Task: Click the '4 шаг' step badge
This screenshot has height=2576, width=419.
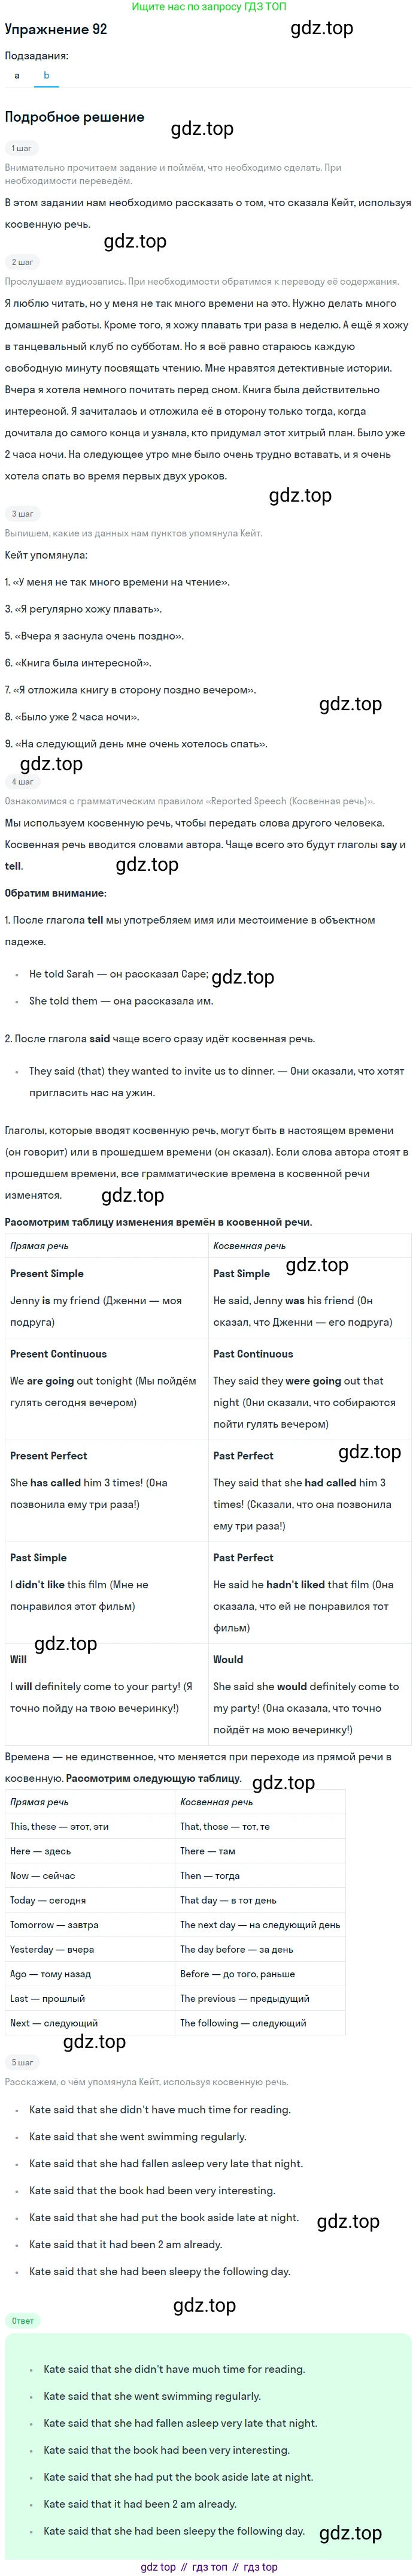Action: point(22,782)
